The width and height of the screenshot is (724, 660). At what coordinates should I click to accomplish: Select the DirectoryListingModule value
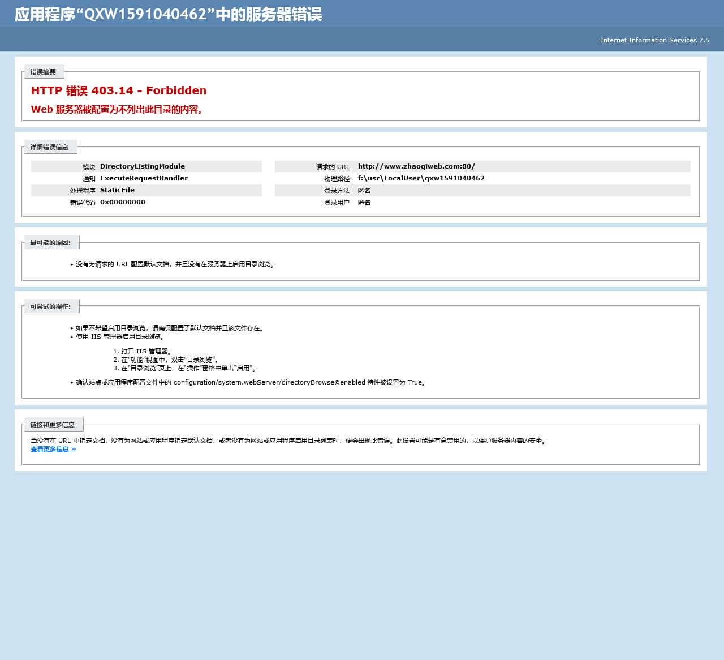coord(143,166)
